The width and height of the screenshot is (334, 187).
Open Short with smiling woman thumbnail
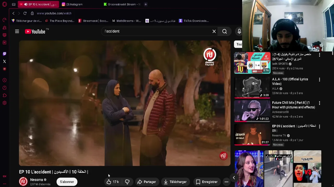coord(249,169)
